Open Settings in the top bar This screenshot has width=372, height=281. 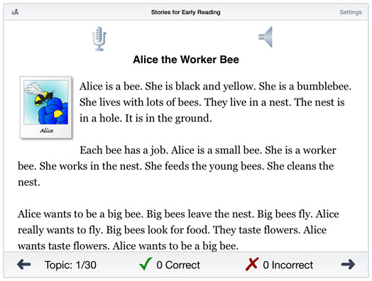[351, 12]
